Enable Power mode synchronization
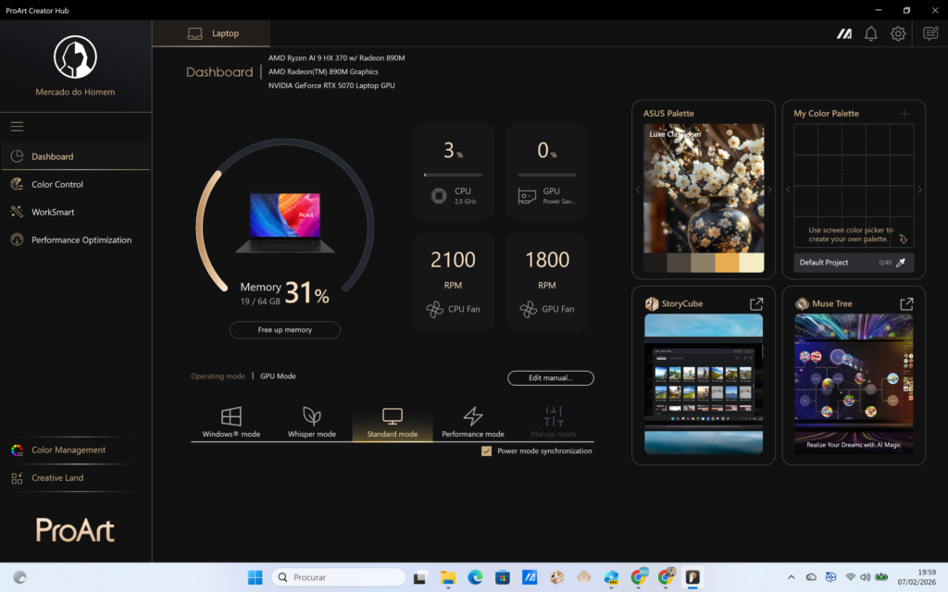This screenshot has height=592, width=948. 486,450
